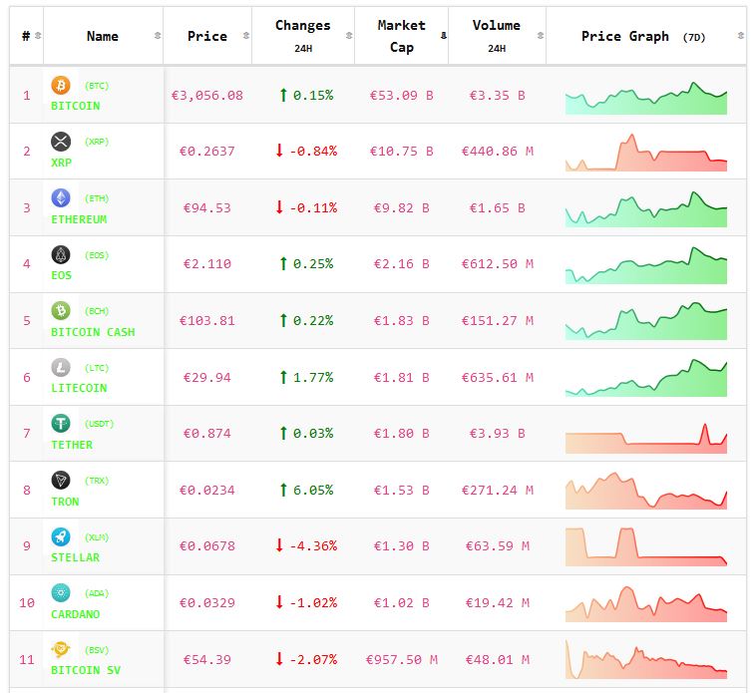This screenshot has height=693, width=755.
Task: Click the Market Cap column header
Action: tap(401, 36)
